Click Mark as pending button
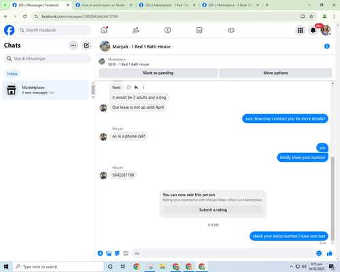This screenshot has width=340, height=272. [x=158, y=73]
